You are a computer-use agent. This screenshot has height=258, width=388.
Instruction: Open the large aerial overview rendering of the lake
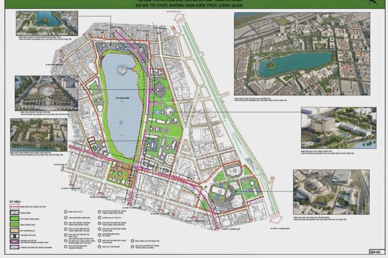click(x=302, y=54)
